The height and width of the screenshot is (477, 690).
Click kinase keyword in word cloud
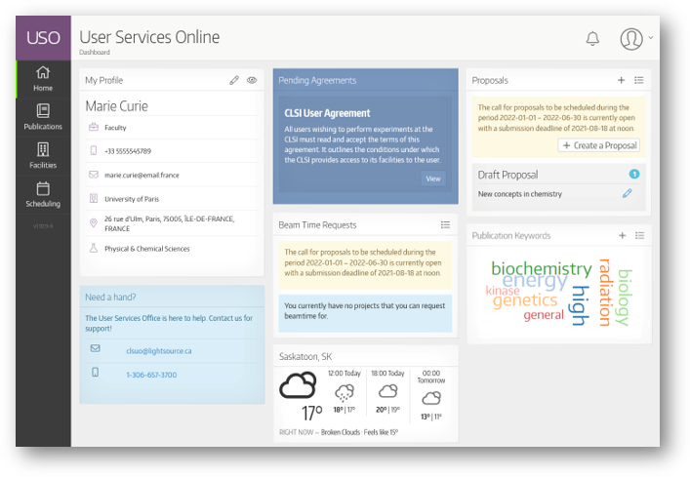(502, 290)
